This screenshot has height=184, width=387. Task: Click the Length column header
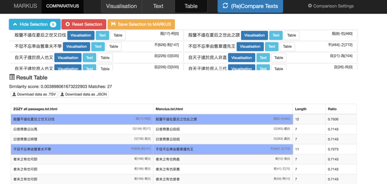click(309, 109)
